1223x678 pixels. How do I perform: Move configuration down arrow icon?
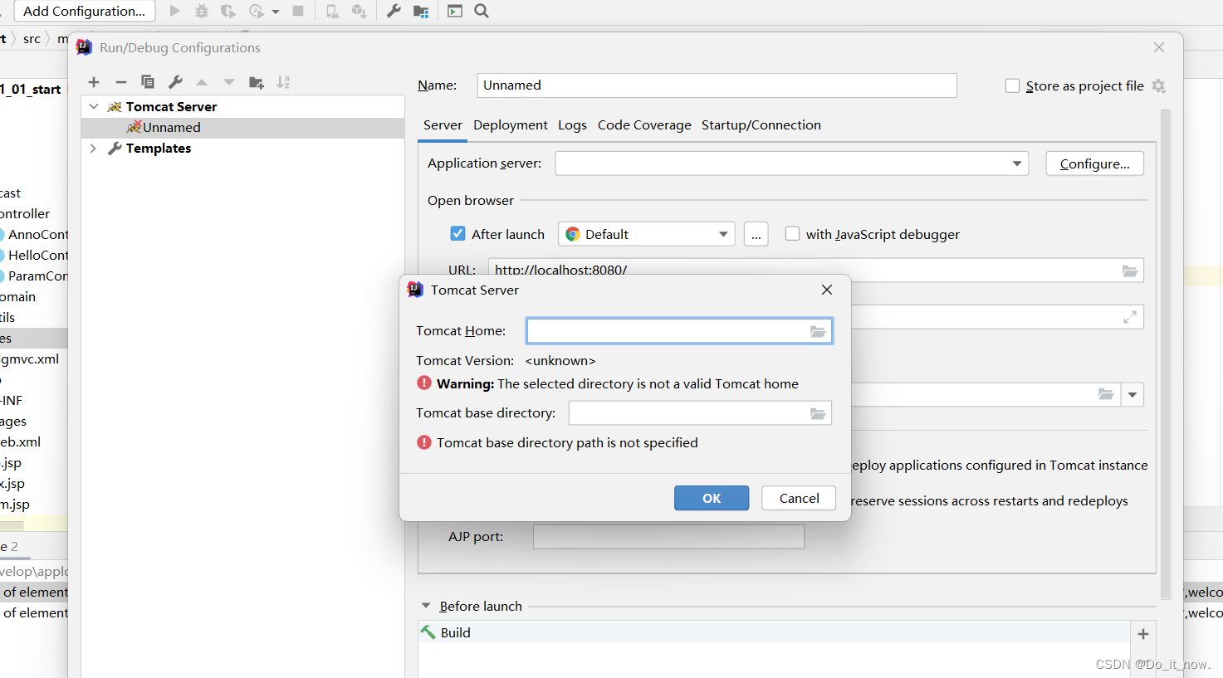pos(229,82)
